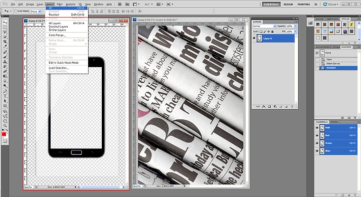Click the Launch Mini Bridge icon
The image size is (361, 197).
(x=127, y=4)
